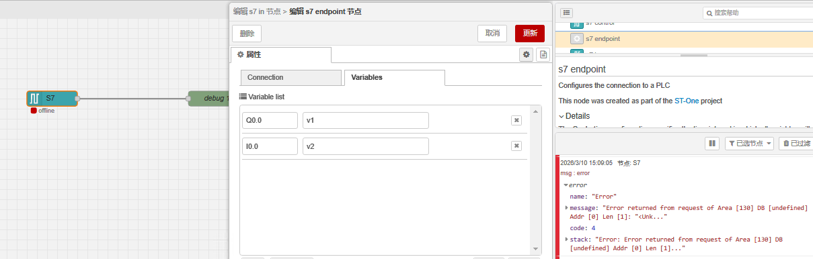Click the 节点: S7 label in debug

(x=629, y=163)
